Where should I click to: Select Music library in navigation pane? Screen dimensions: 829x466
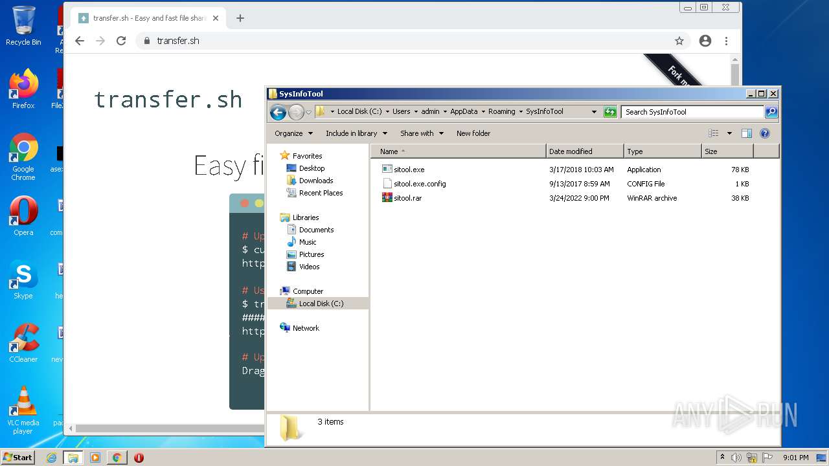click(x=301, y=242)
